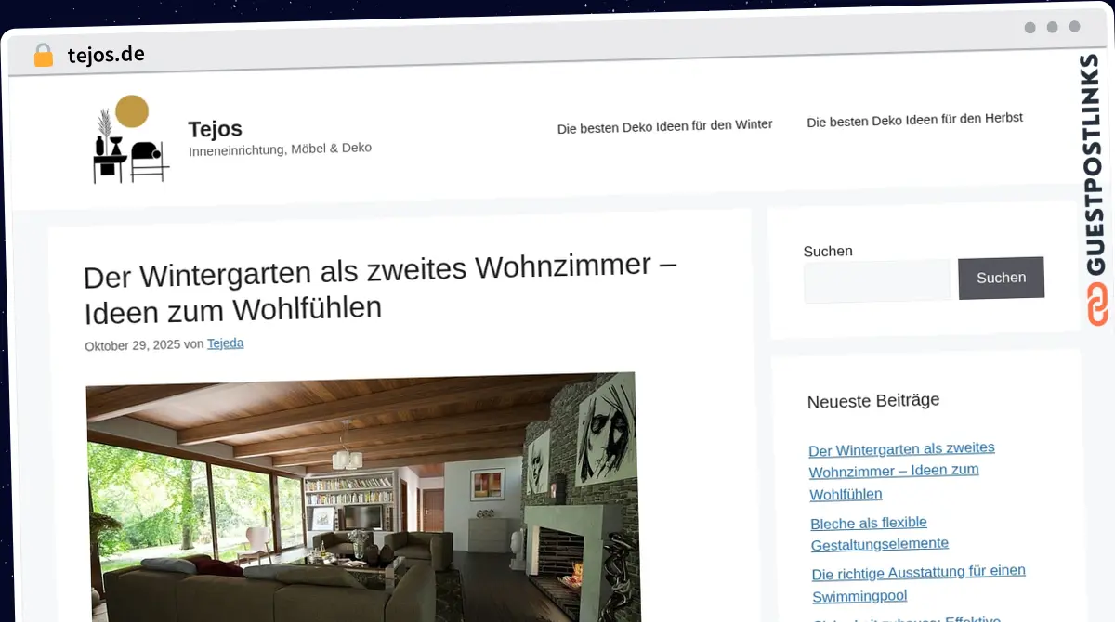
Task: Open sidebar post 'Der Wintergarten als zweites Wohnzimmer'
Action: coord(901,471)
